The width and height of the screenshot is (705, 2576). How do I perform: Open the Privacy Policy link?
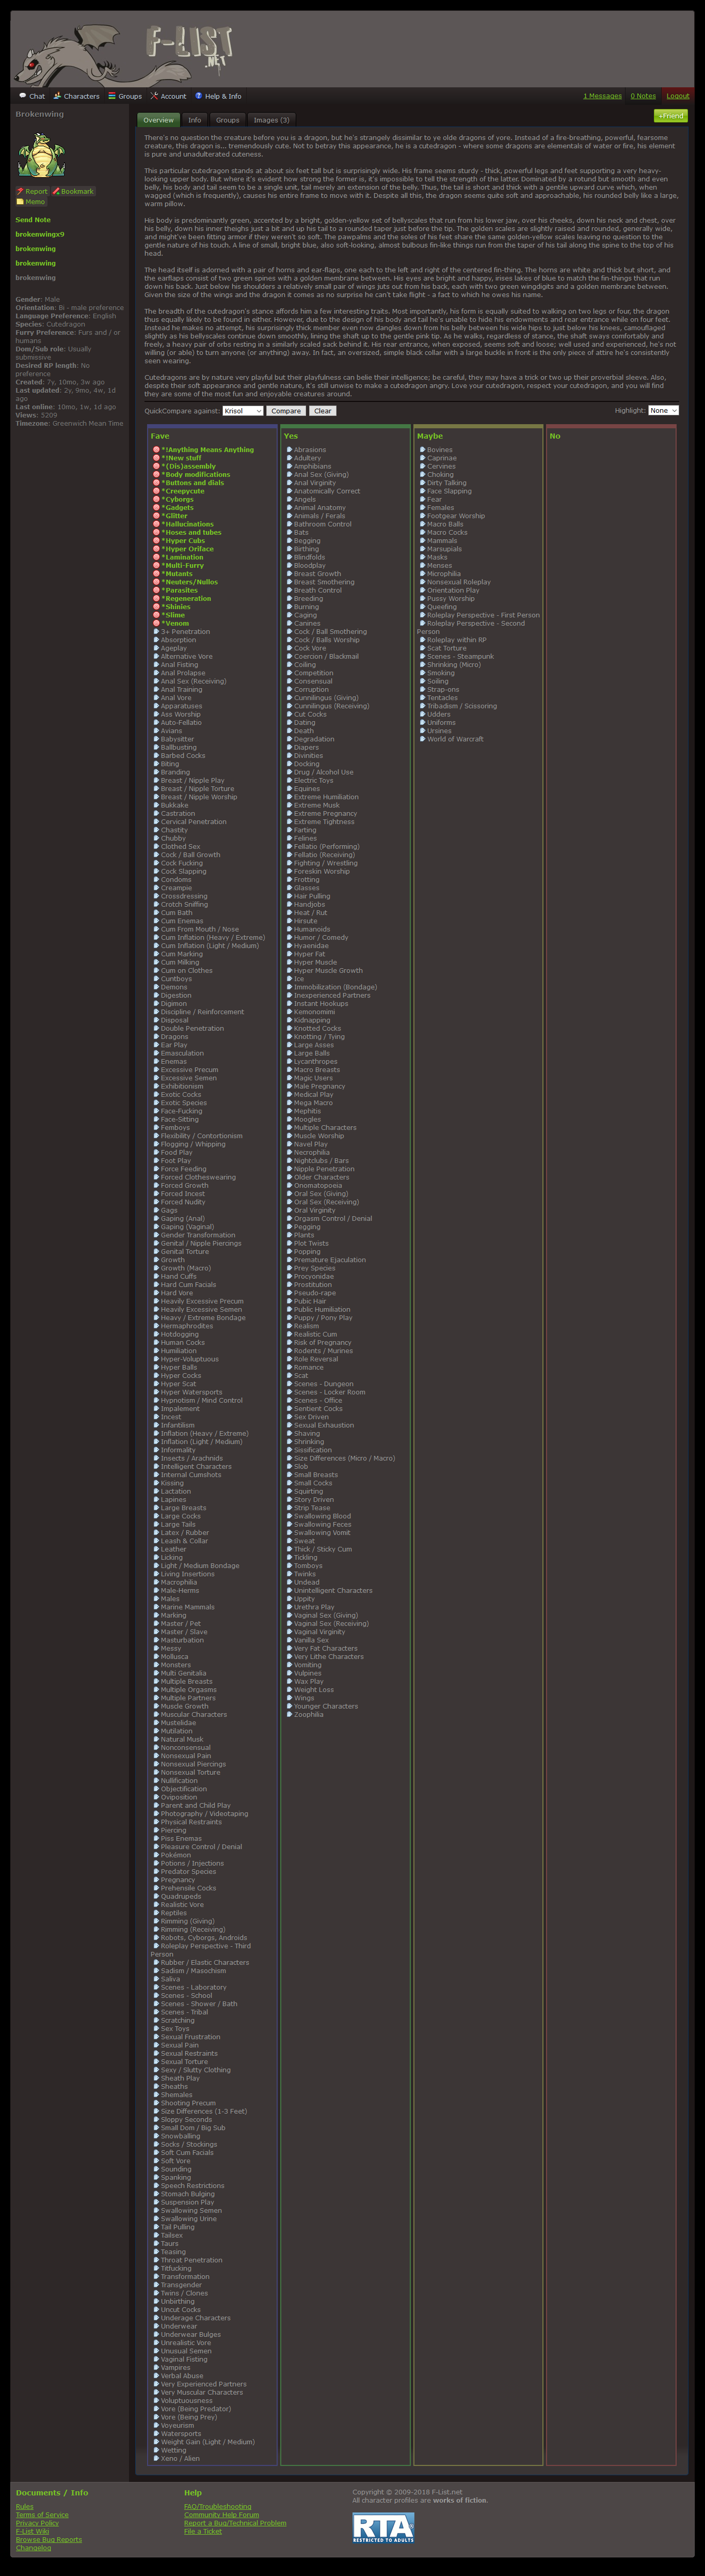(x=37, y=2523)
